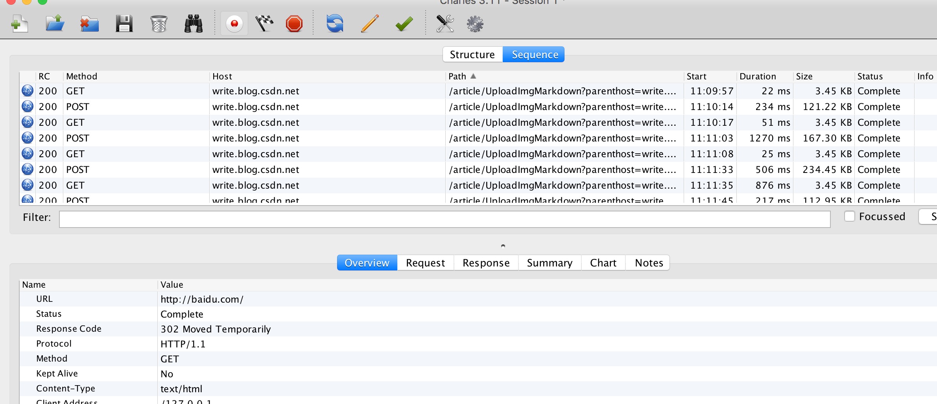Switch to the Structure view
937x404 pixels.
click(x=472, y=55)
